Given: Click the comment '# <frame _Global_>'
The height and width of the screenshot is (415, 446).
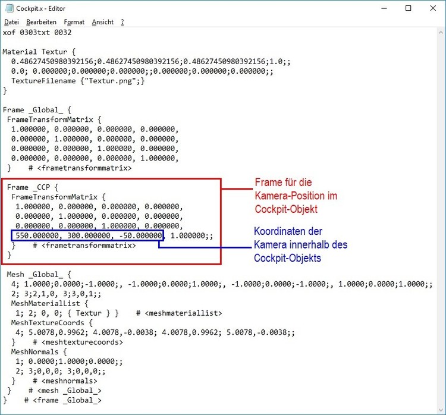Looking at the screenshot, I should (x=63, y=400).
